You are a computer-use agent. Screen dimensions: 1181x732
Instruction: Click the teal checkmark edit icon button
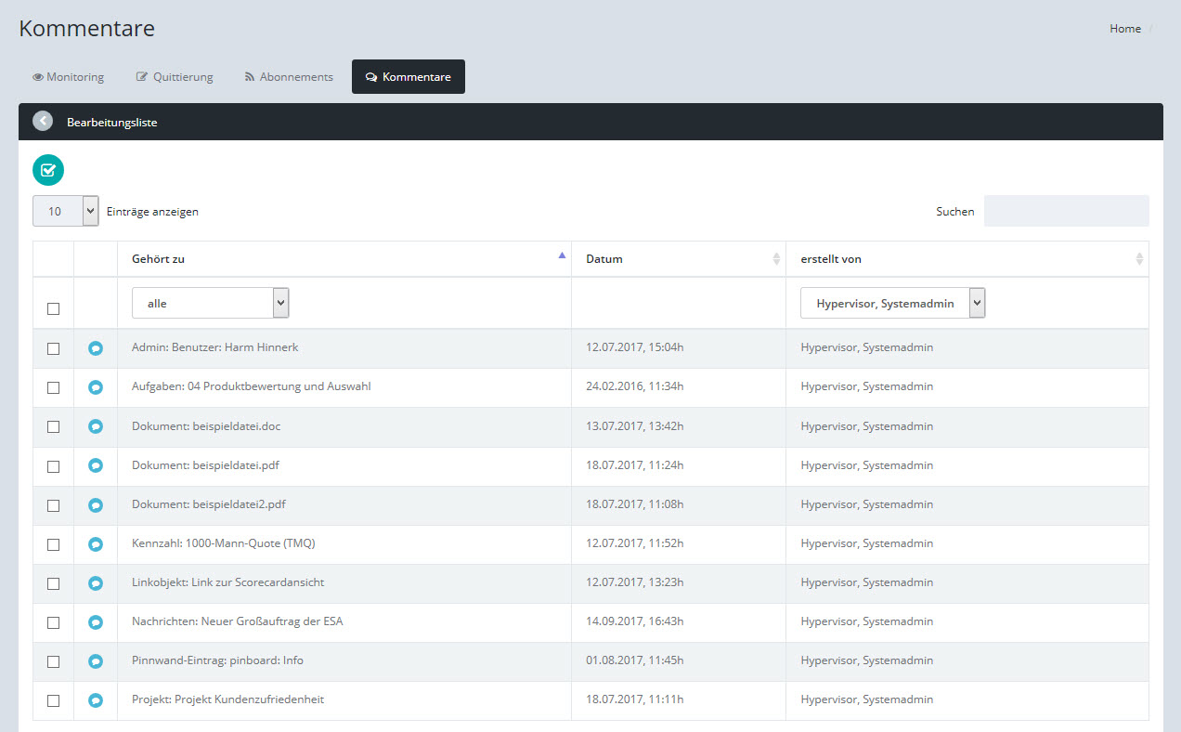[48, 170]
